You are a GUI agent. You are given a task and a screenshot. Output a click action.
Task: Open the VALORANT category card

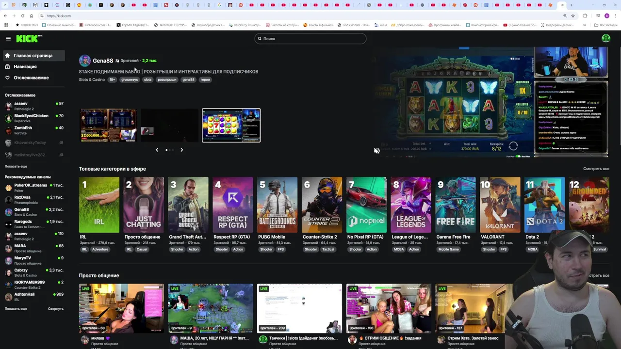pyautogui.click(x=500, y=205)
